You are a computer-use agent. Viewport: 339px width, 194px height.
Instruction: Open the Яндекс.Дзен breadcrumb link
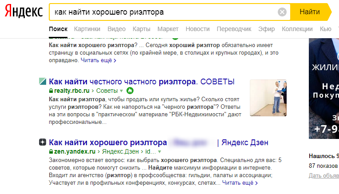(120, 152)
